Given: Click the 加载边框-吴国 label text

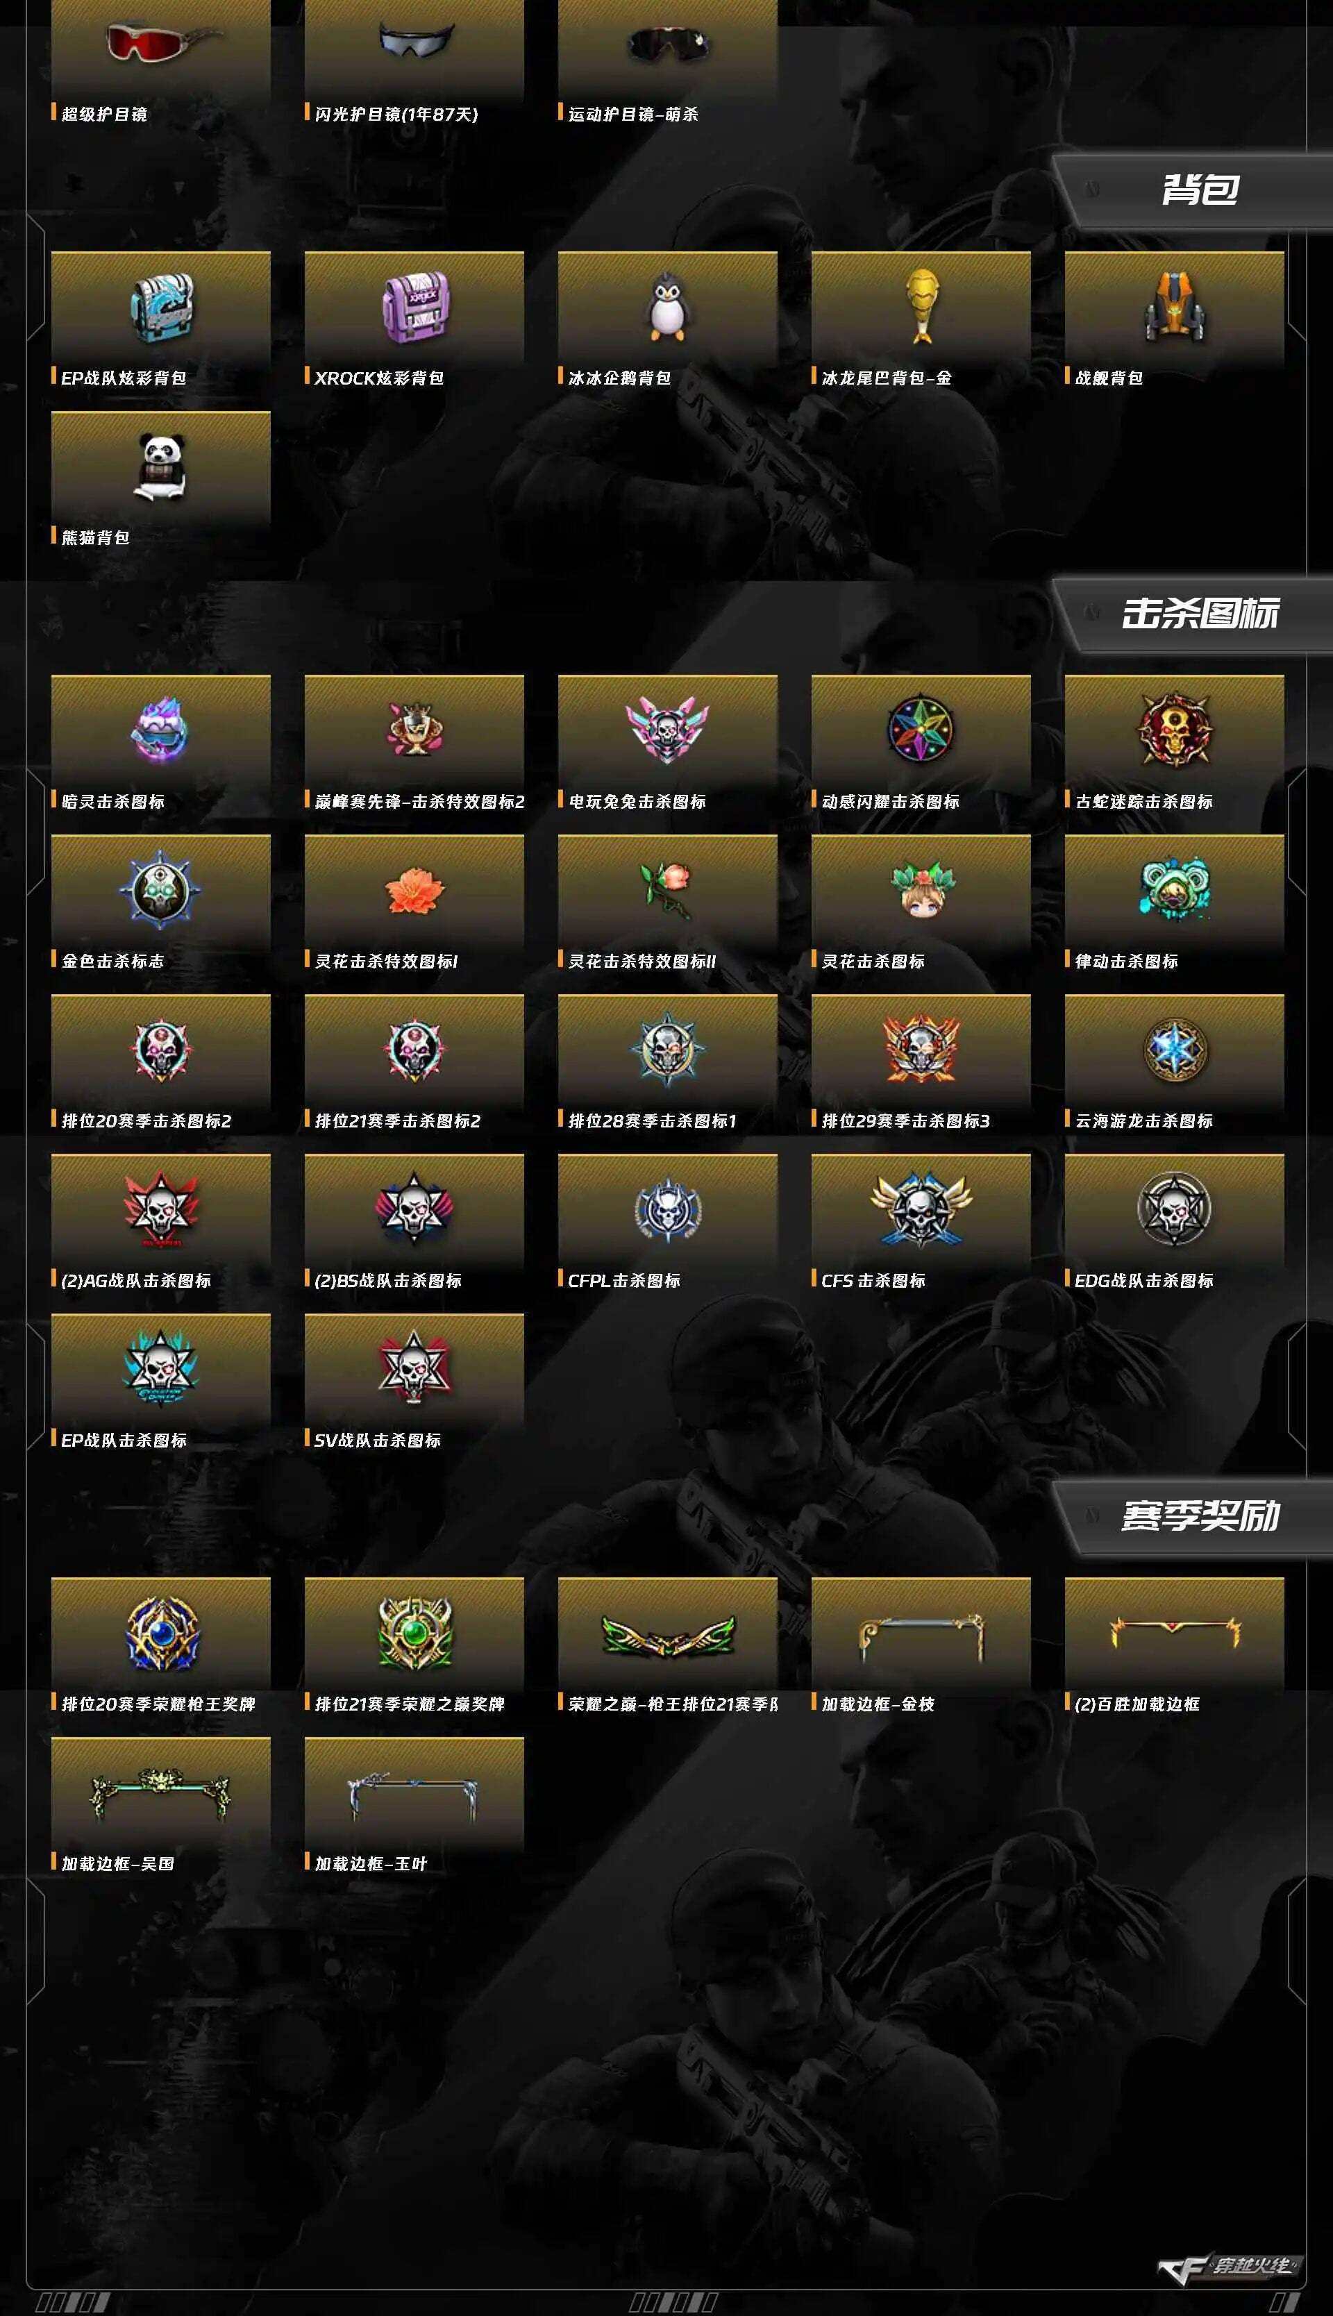Looking at the screenshot, I should tap(117, 1863).
